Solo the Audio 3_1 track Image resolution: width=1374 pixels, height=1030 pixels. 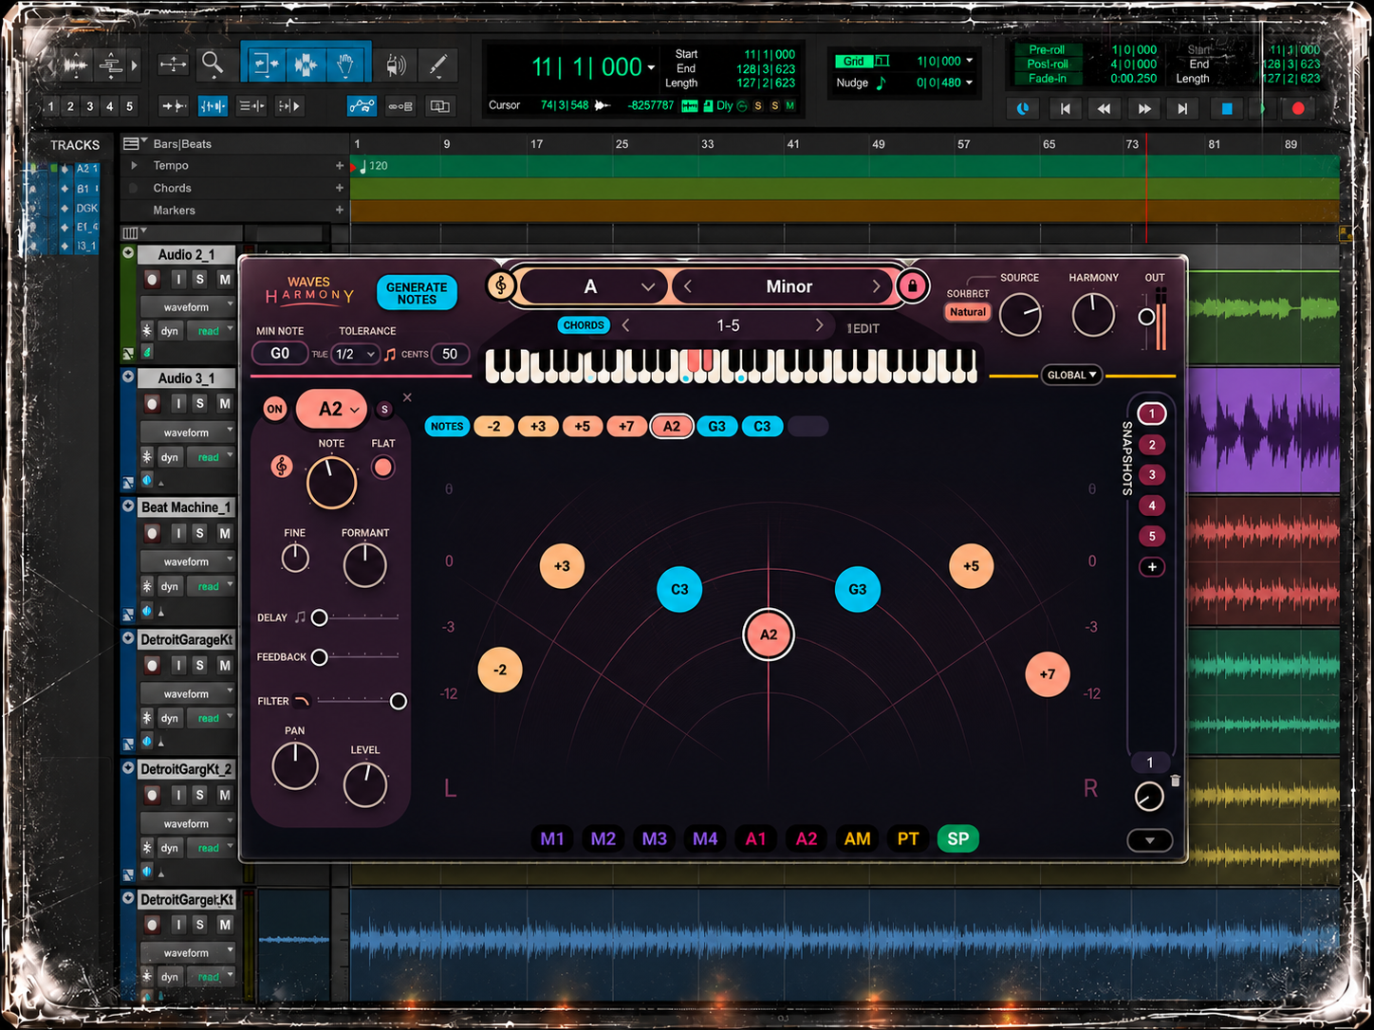point(200,403)
